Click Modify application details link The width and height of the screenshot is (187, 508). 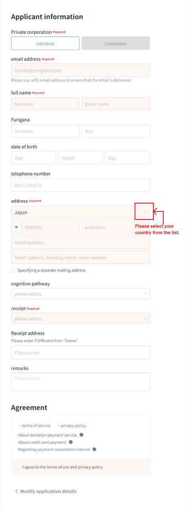click(x=49, y=491)
